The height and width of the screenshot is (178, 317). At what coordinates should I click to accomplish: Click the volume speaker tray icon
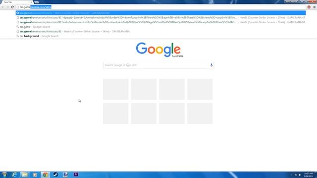pyautogui.click(x=300, y=175)
